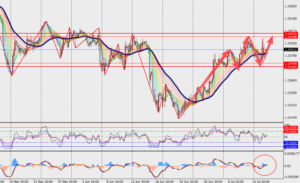
Task: Click the black current price label 1.34012
Action: [291, 50]
